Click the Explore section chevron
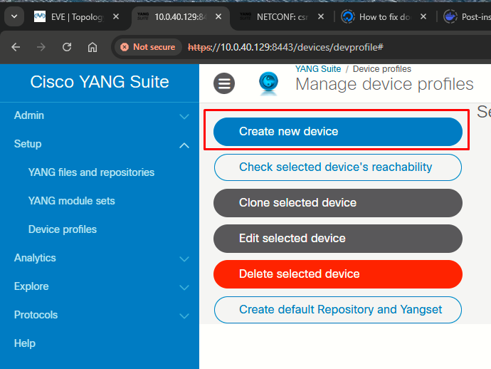 pyautogui.click(x=184, y=288)
